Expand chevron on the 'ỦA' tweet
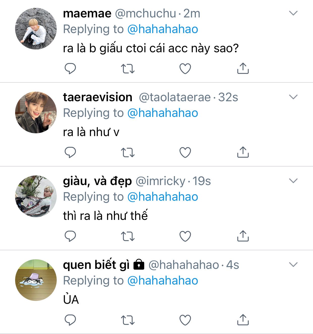Image resolution: width=313 pixels, height=334 pixels. pyautogui.click(x=293, y=265)
